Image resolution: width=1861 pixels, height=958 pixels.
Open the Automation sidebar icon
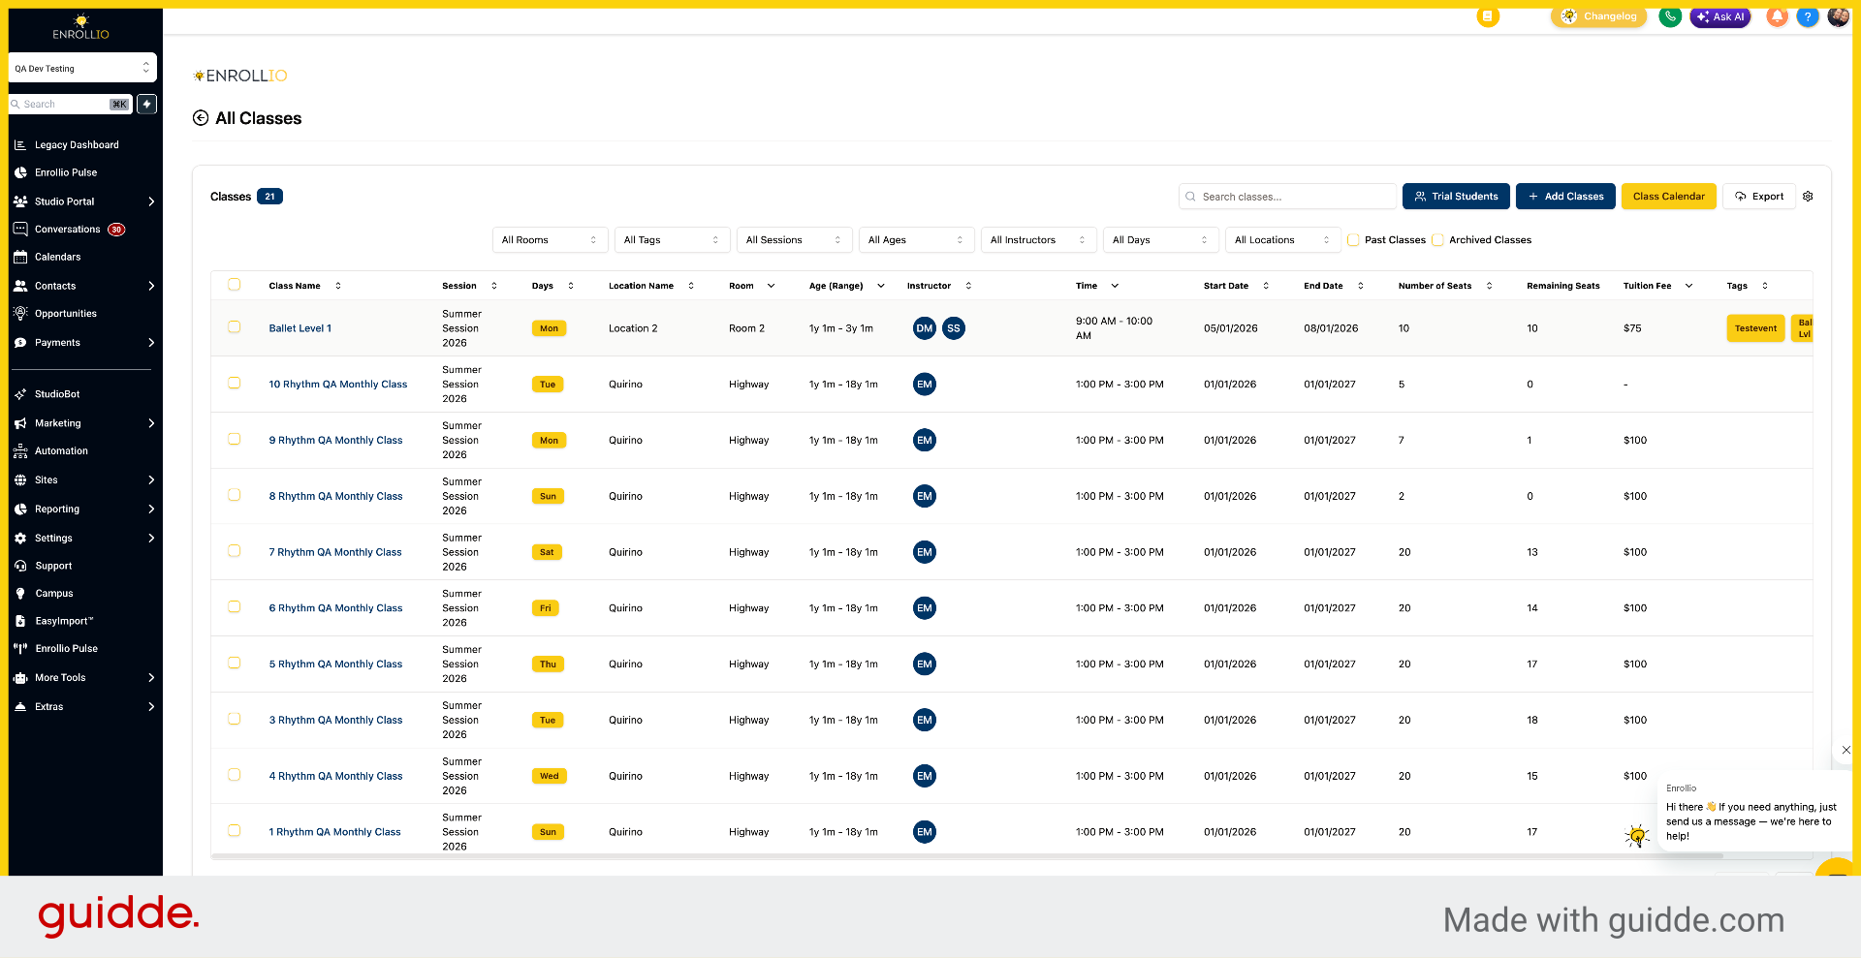pyautogui.click(x=20, y=451)
